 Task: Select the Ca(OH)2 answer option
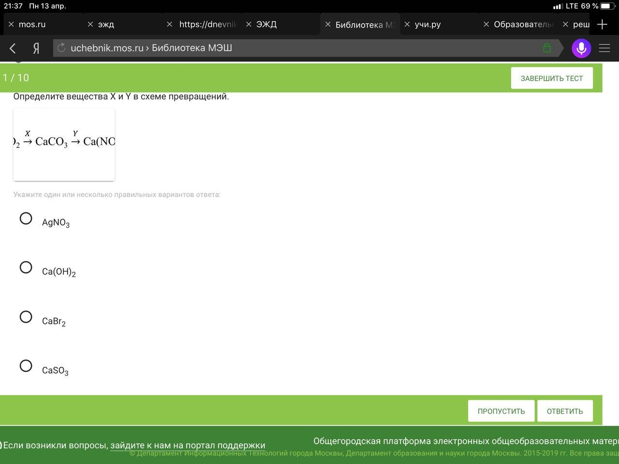[26, 267]
